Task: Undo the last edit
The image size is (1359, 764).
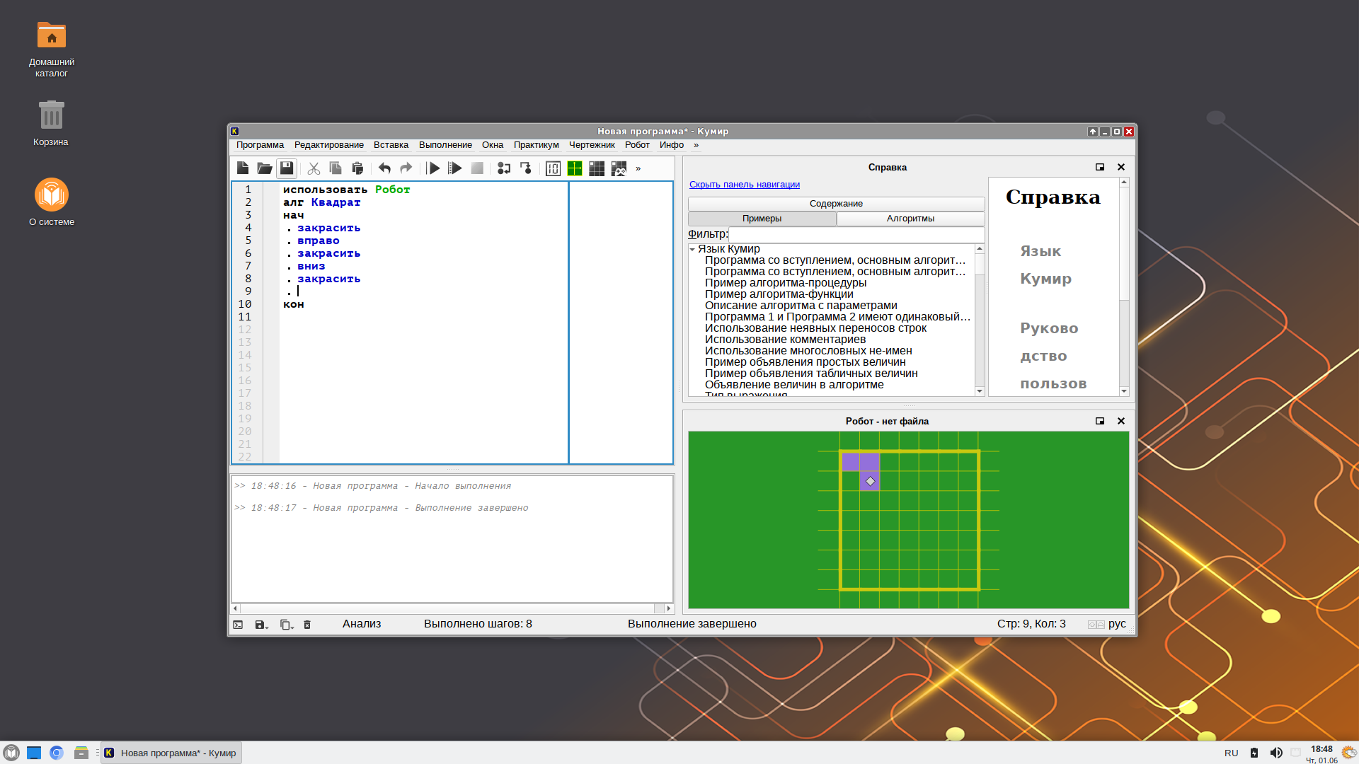Action: point(384,168)
